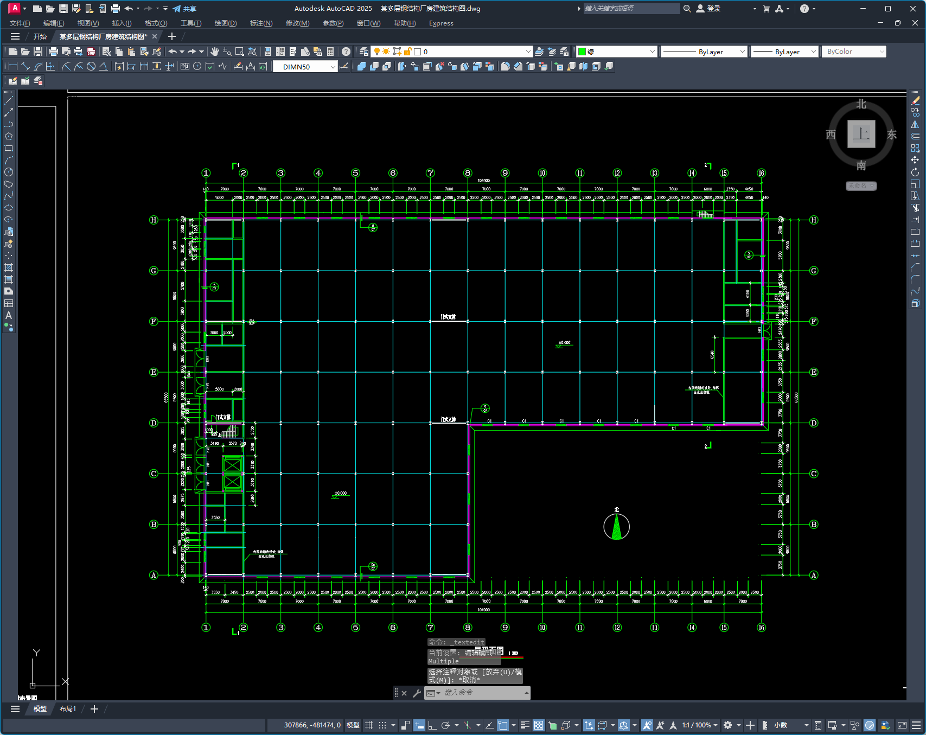
Task: Select the Erase tool in modify toolbar
Action: pos(915,100)
